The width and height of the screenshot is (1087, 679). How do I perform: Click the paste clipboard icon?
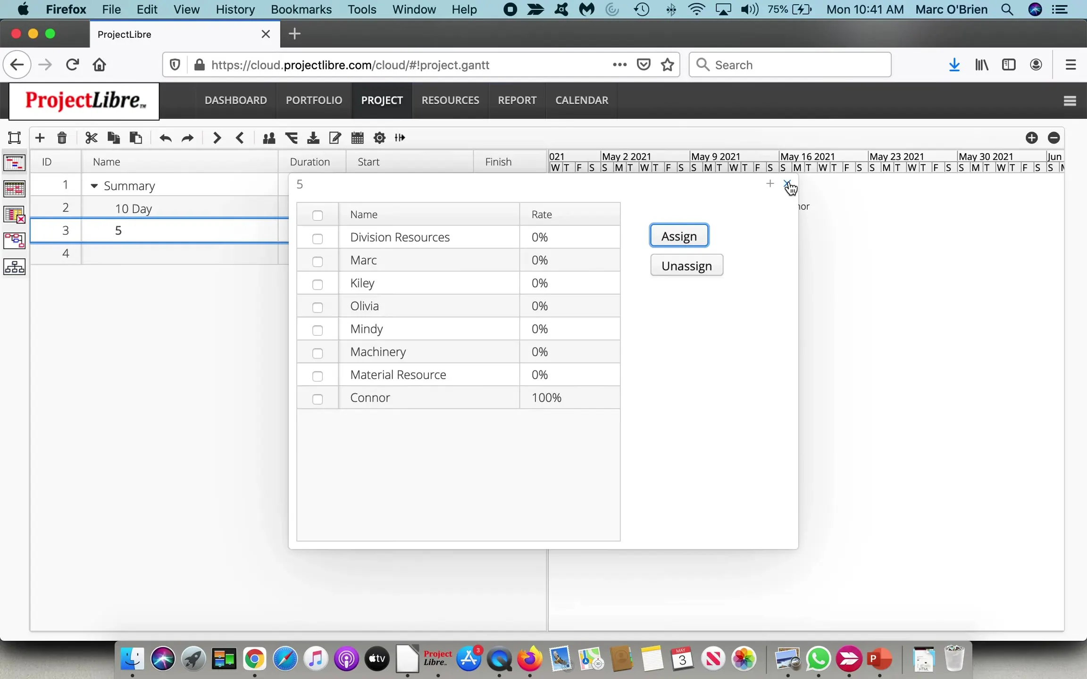(136, 138)
